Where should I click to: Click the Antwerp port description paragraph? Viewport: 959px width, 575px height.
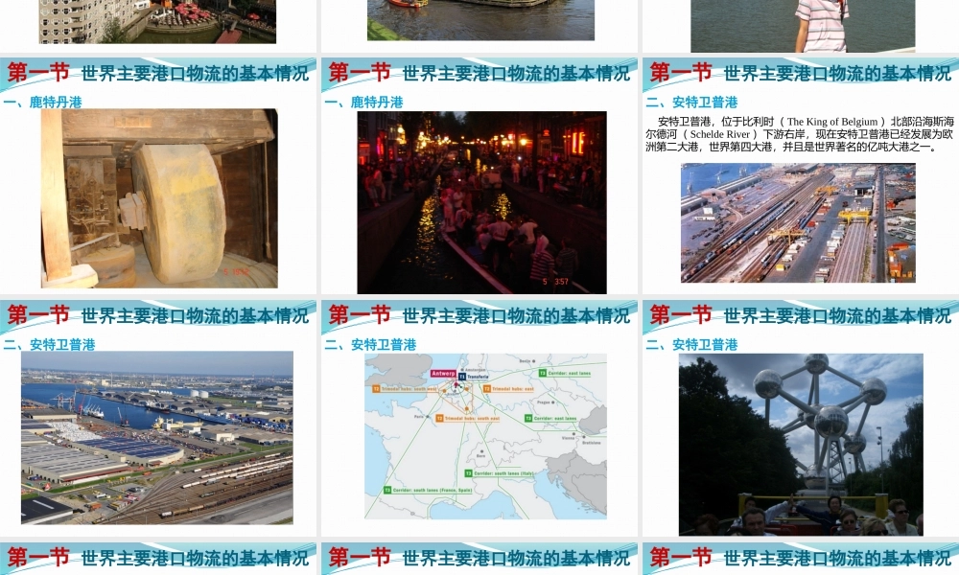point(800,134)
